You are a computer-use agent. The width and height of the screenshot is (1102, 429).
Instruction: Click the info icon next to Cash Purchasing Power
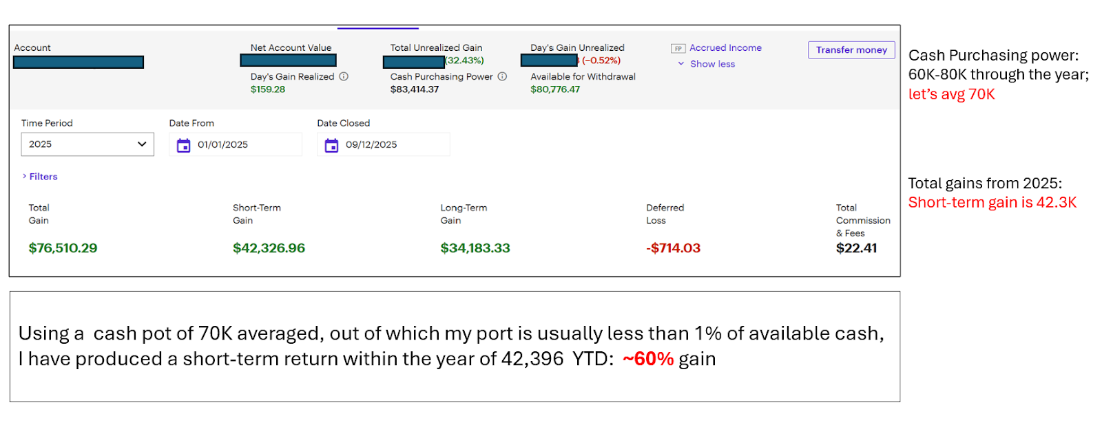coord(502,76)
